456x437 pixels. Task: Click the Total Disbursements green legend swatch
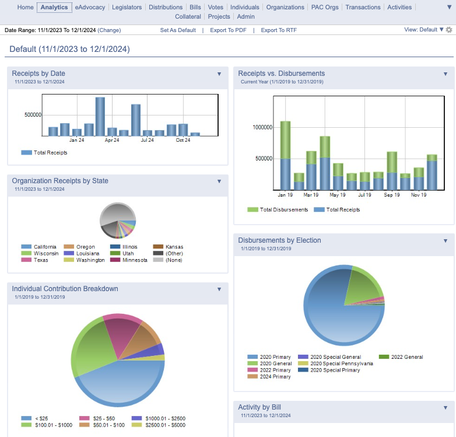[252, 210]
